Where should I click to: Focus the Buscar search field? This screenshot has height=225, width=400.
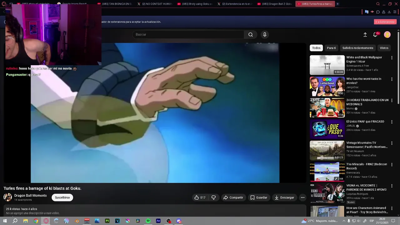tap(188, 35)
